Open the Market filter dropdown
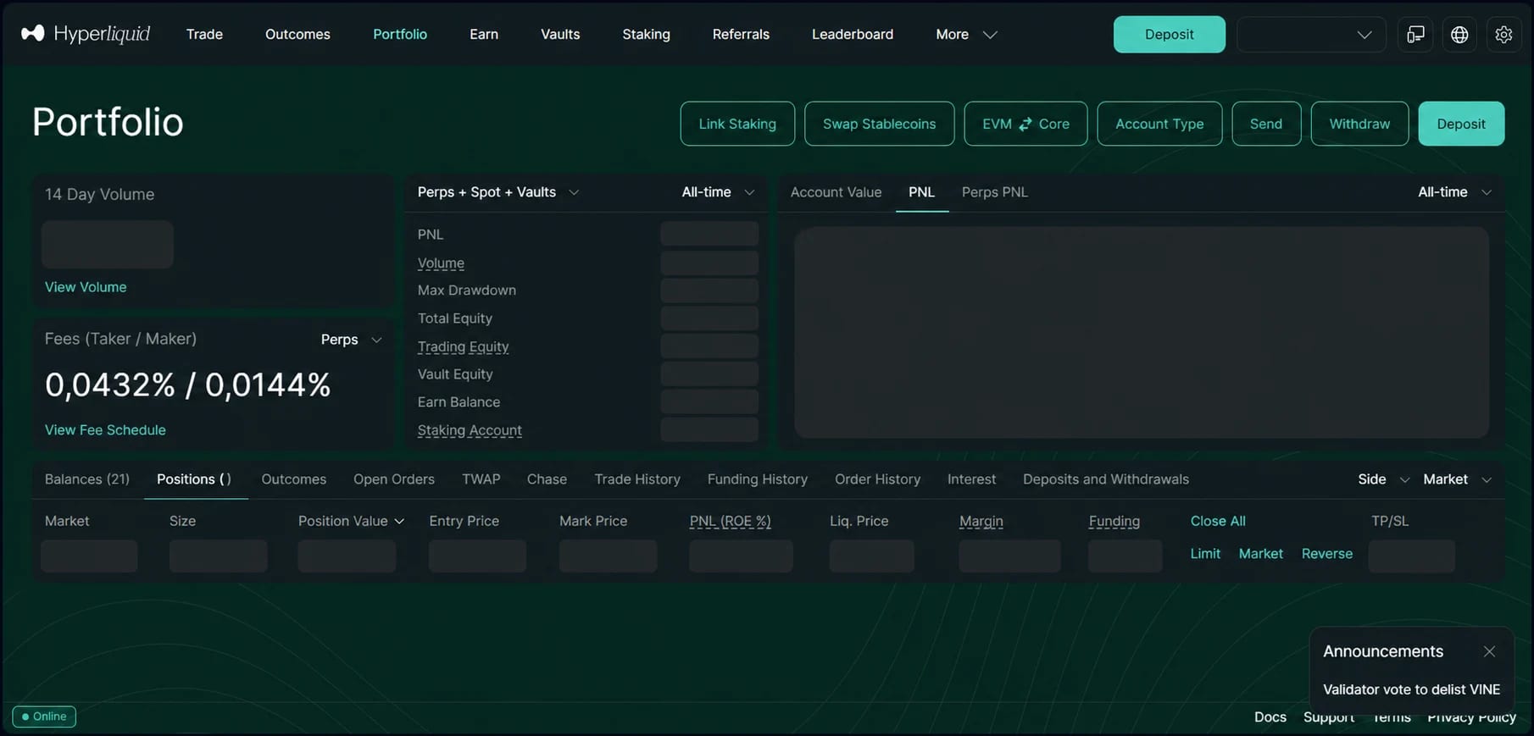This screenshot has height=736, width=1534. 1457,479
